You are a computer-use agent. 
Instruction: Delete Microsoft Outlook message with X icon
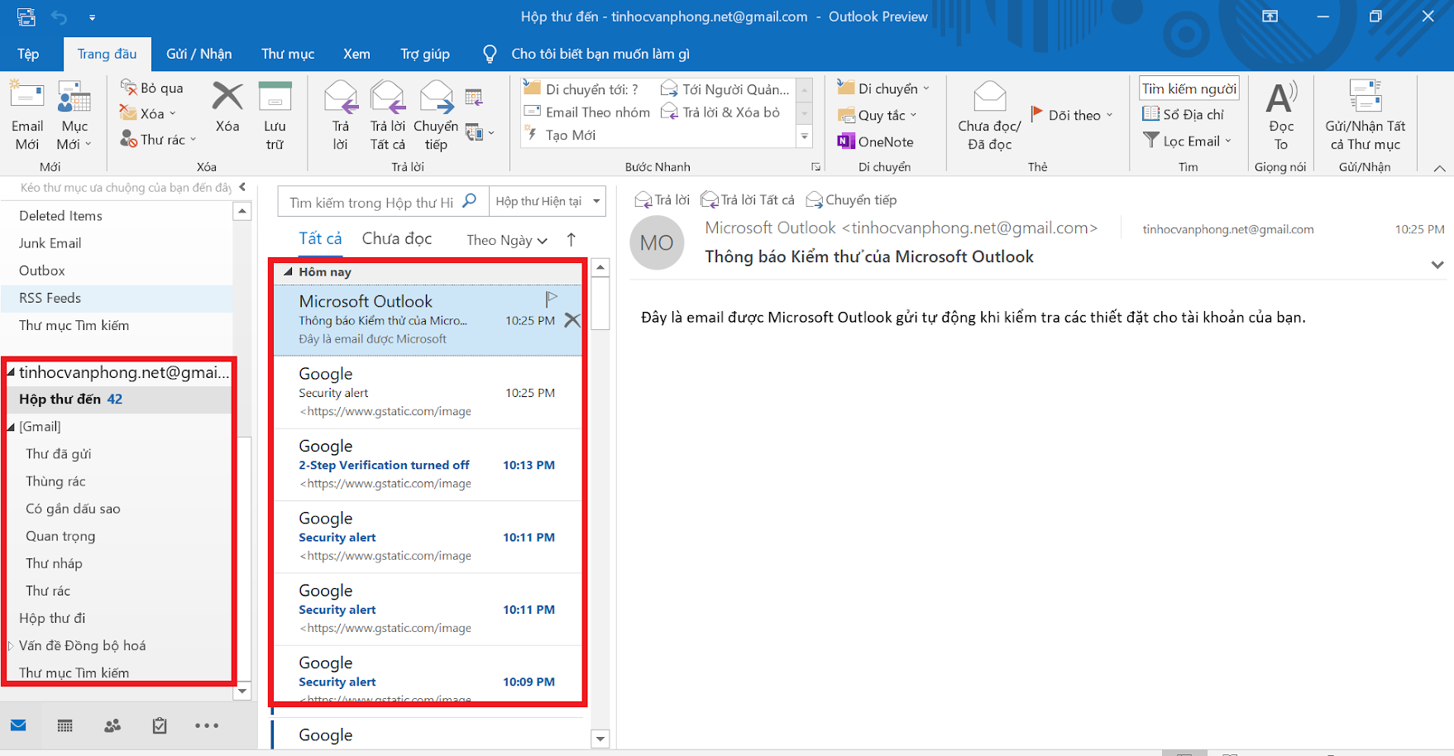[x=572, y=320]
